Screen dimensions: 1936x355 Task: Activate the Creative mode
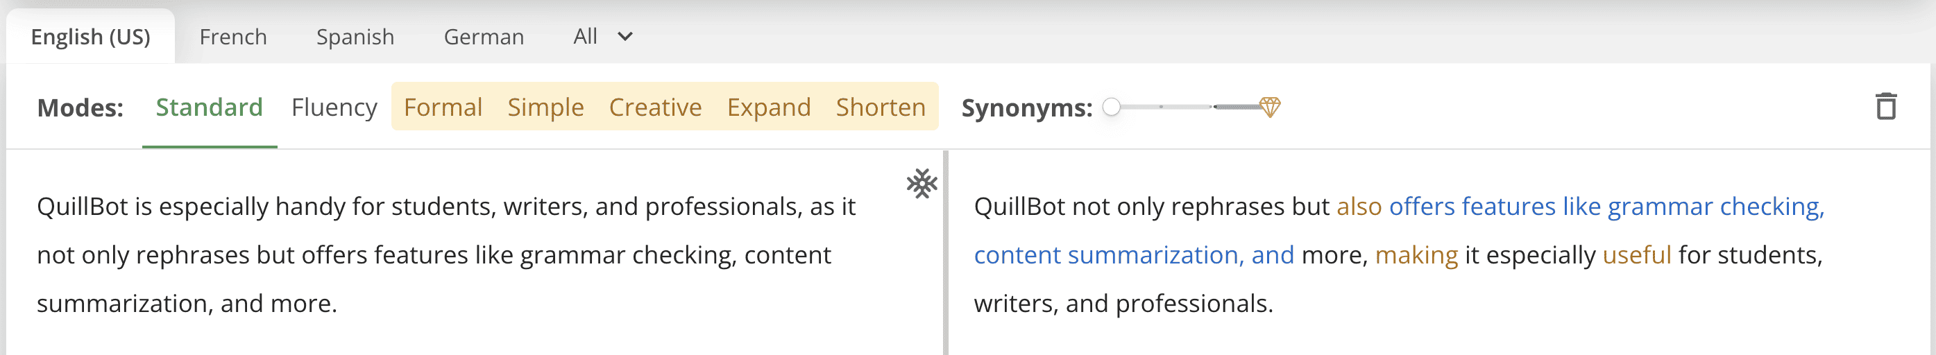point(654,107)
